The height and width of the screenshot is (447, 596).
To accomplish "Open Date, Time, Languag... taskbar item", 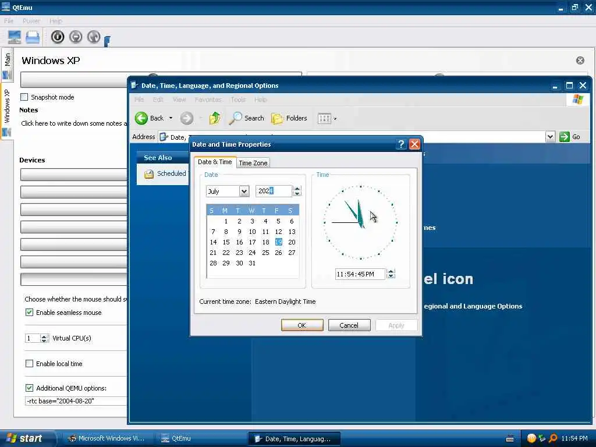I will pos(294,439).
